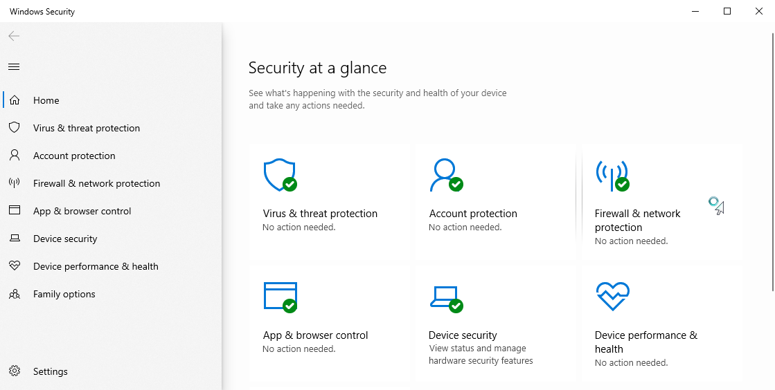Open the Device security tile title
This screenshot has width=775, height=390.
click(463, 335)
